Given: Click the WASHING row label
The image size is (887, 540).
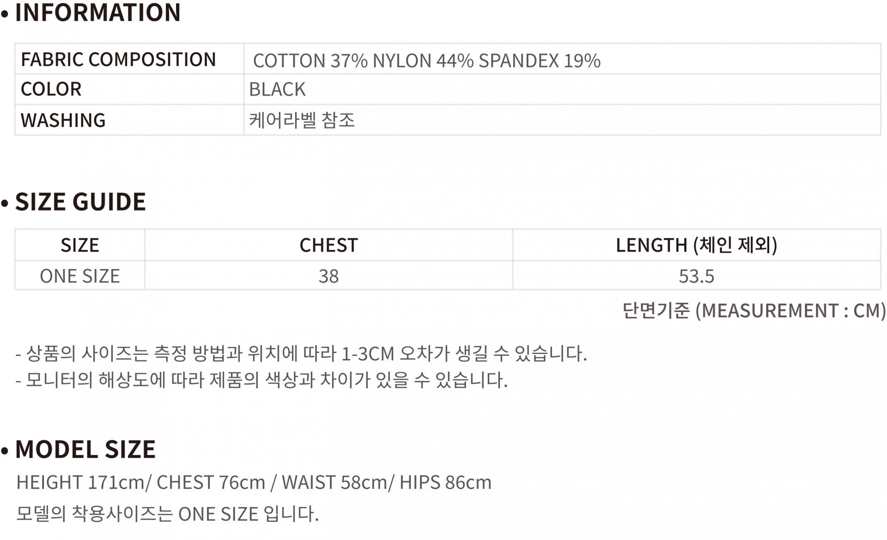Looking at the screenshot, I should click(x=63, y=120).
